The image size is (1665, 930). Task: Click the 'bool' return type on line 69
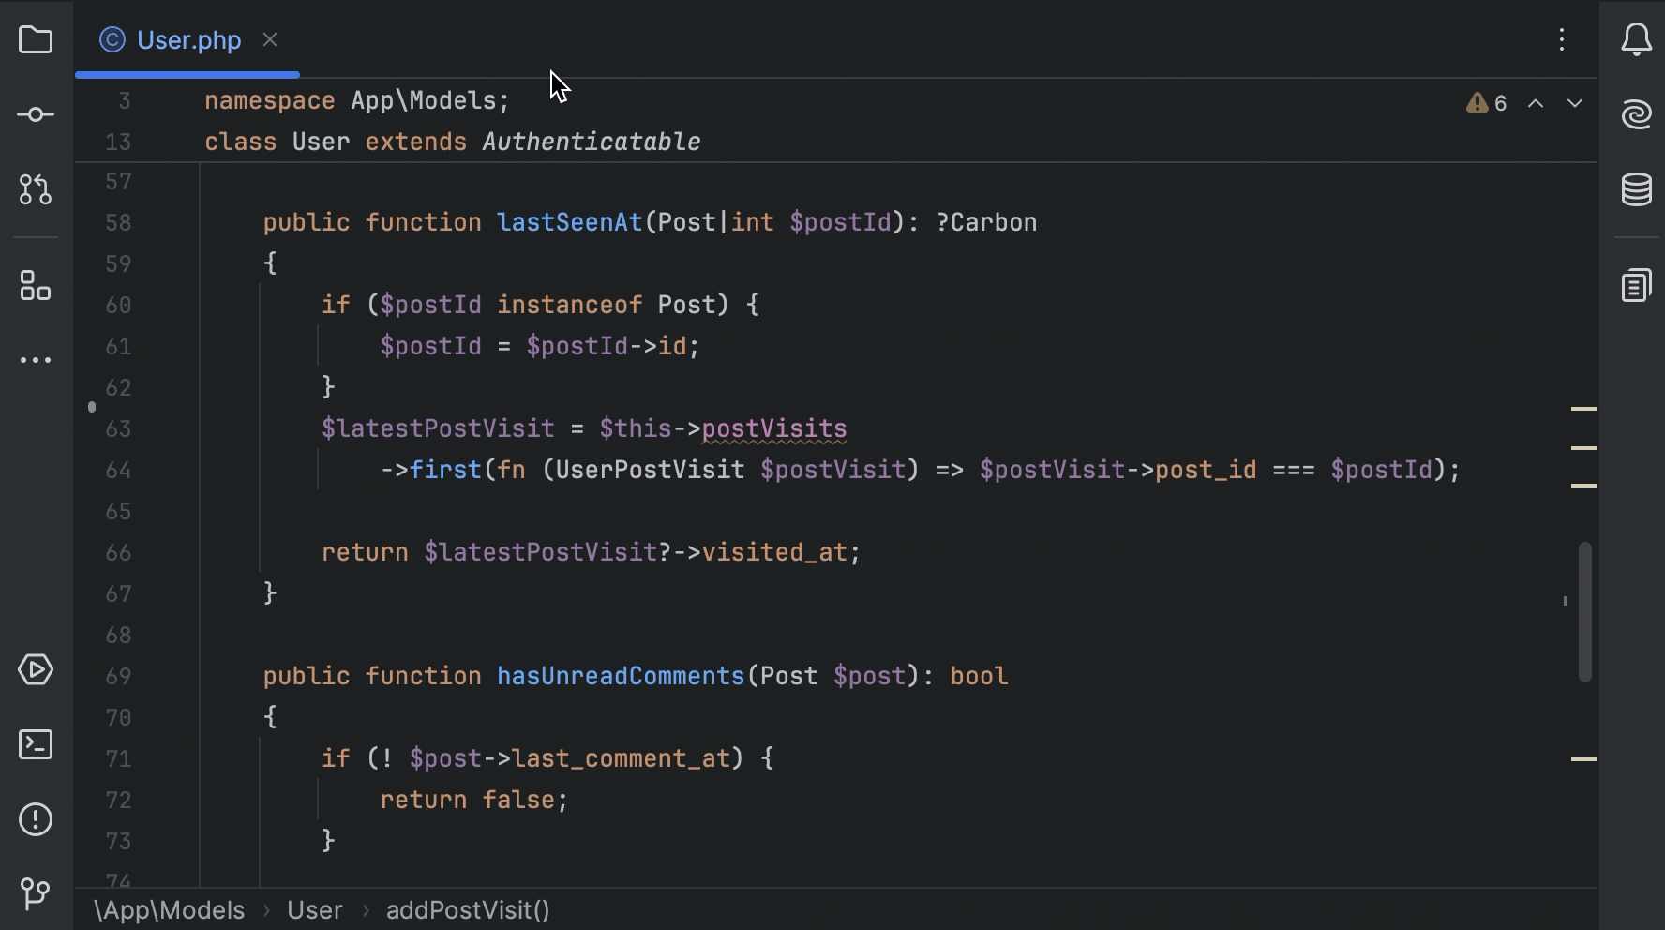[979, 676]
